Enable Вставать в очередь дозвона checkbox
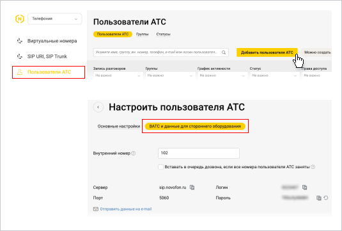The width and height of the screenshot is (342, 231). (x=160, y=167)
